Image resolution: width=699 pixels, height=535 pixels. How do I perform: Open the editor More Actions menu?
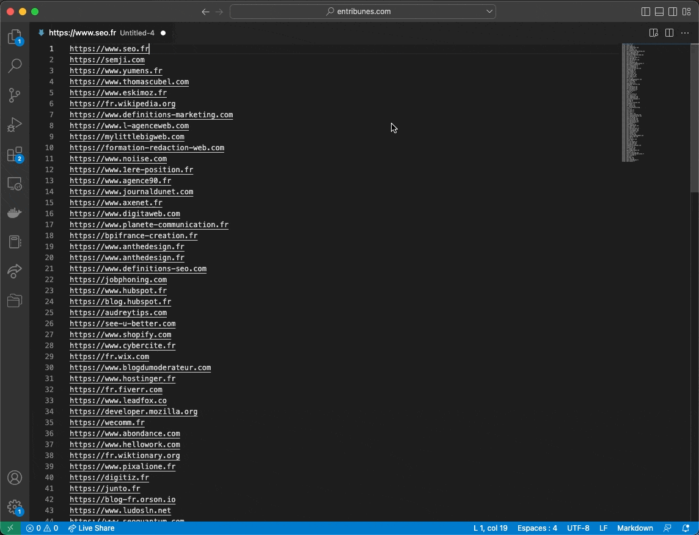(685, 33)
